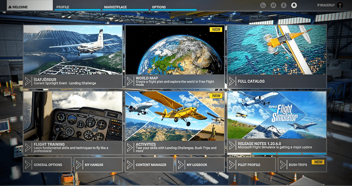Click arrow icon on World Map tile

pos(130,81)
